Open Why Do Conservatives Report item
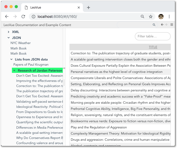This screenshot has width=177, height=148. point(40,138)
